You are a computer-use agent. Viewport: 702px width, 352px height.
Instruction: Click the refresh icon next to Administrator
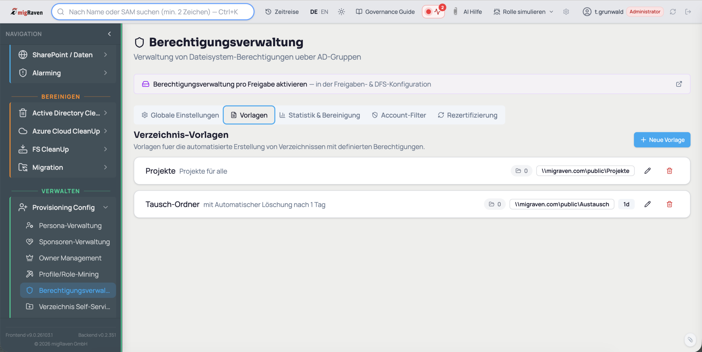(x=673, y=12)
